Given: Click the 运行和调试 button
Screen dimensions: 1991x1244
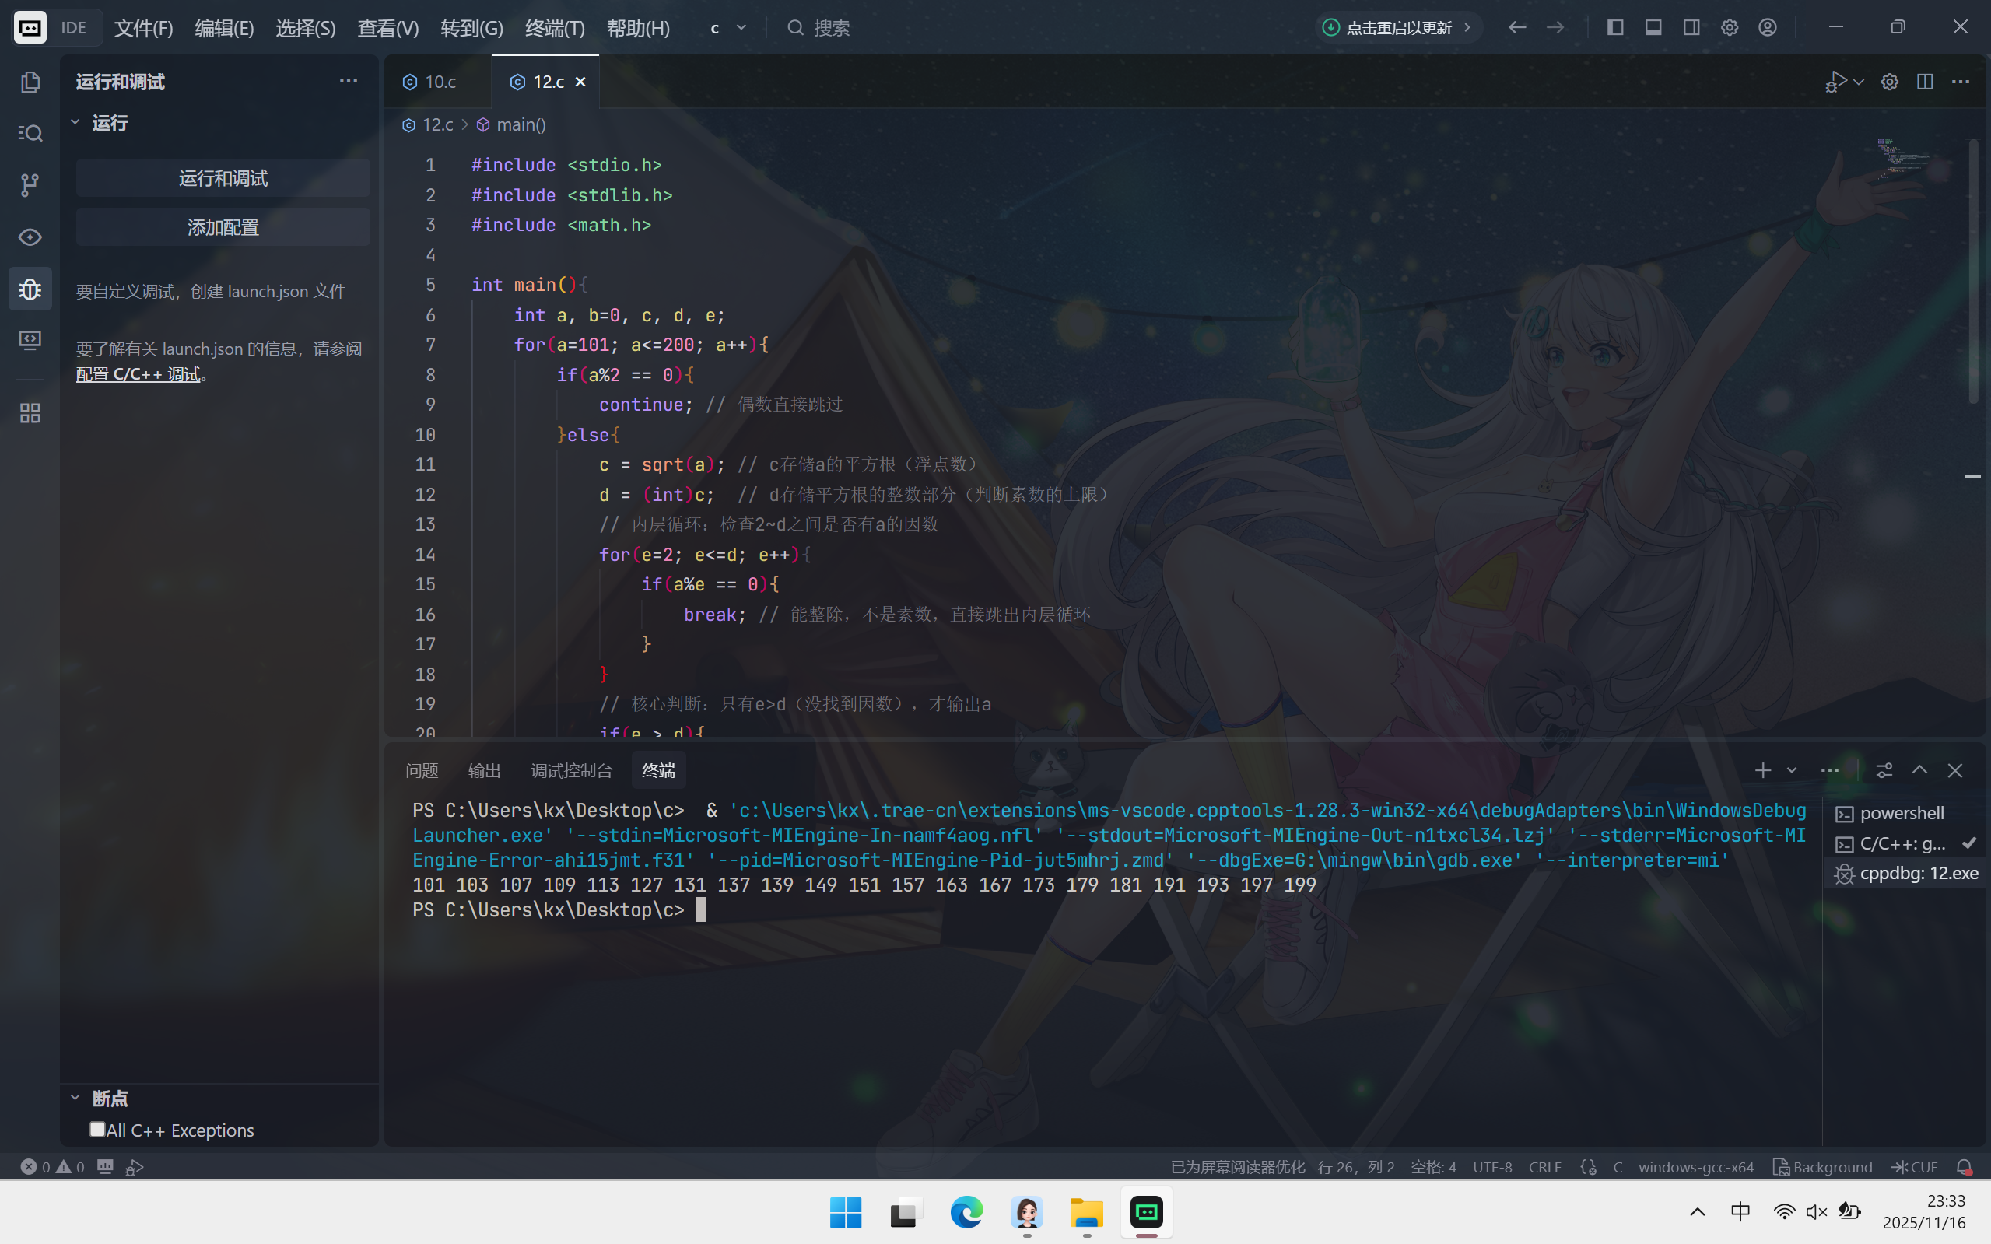Looking at the screenshot, I should pyautogui.click(x=223, y=177).
